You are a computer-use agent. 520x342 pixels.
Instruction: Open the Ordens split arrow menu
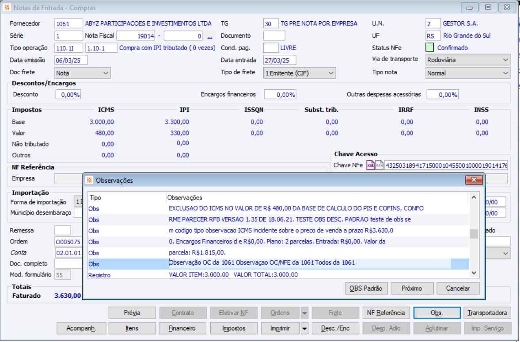coord(304,313)
